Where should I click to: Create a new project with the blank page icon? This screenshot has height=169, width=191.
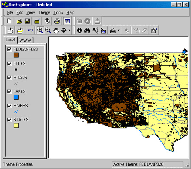(9, 21)
